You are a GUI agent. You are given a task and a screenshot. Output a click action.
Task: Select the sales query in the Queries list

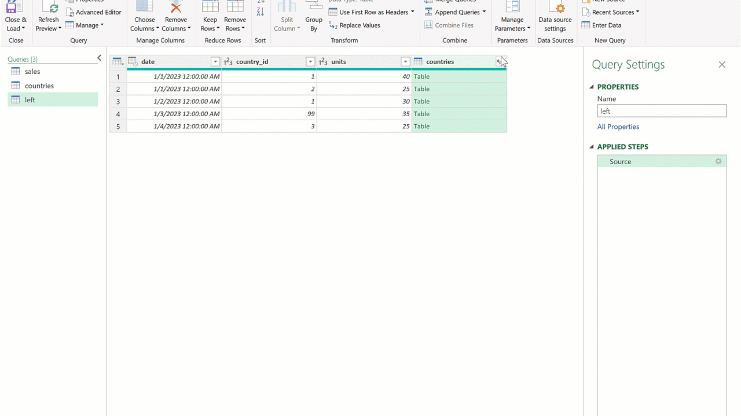pyautogui.click(x=32, y=72)
